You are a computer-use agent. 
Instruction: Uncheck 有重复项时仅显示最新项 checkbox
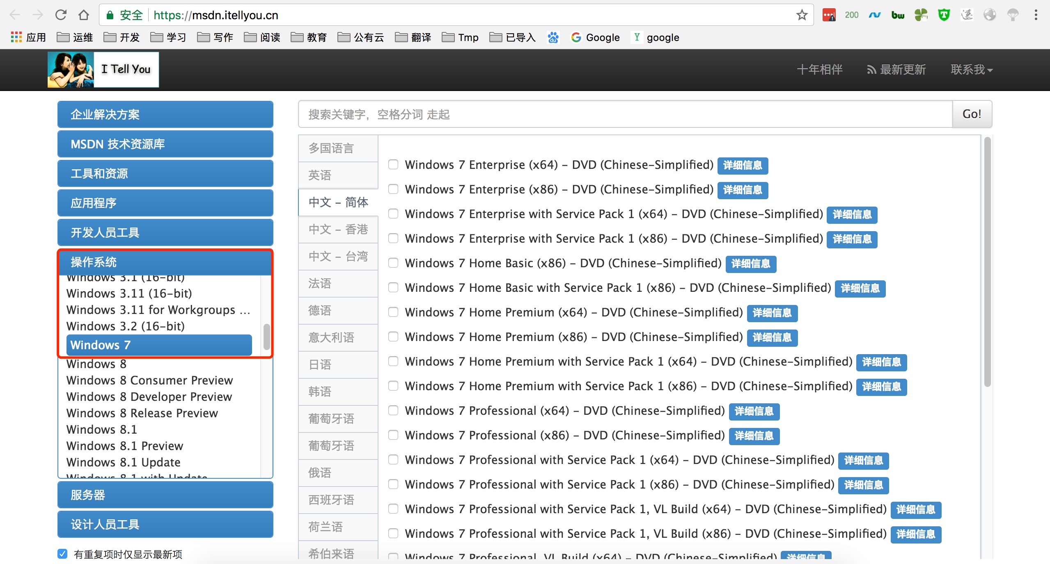coord(62,554)
